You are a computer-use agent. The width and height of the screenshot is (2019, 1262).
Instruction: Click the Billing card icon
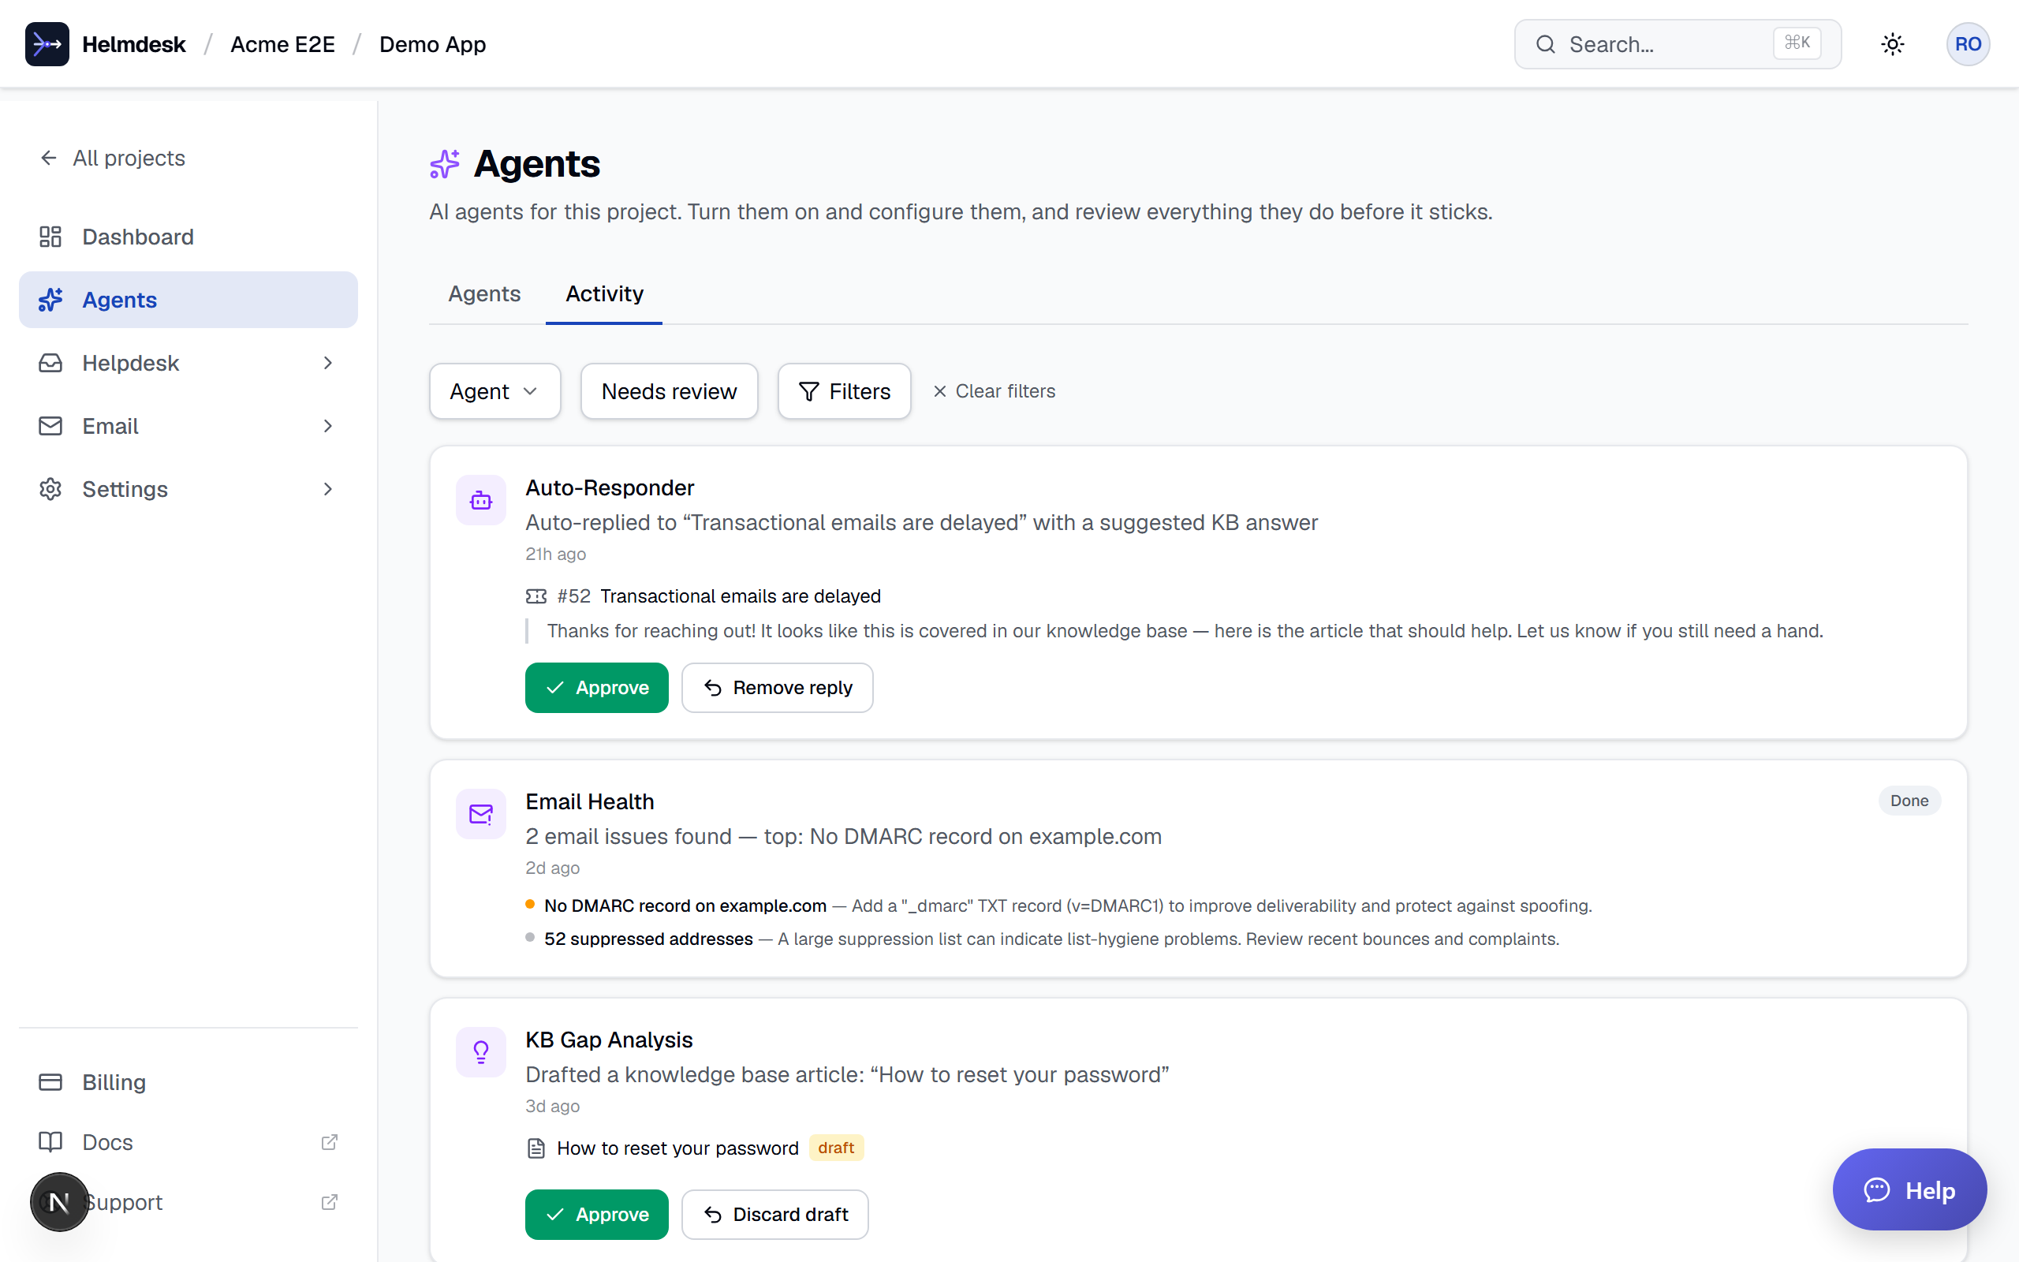(50, 1081)
